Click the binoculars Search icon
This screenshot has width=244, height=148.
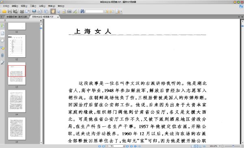tap(82, 11)
